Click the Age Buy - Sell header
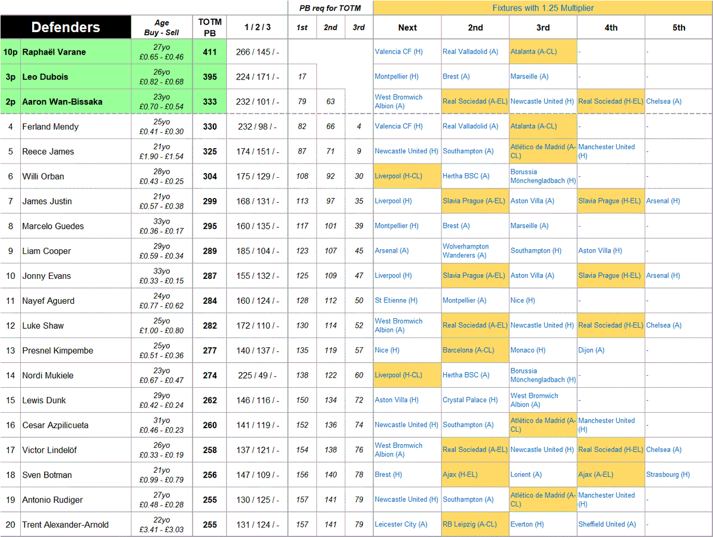This screenshot has height=537, width=713. [162, 27]
